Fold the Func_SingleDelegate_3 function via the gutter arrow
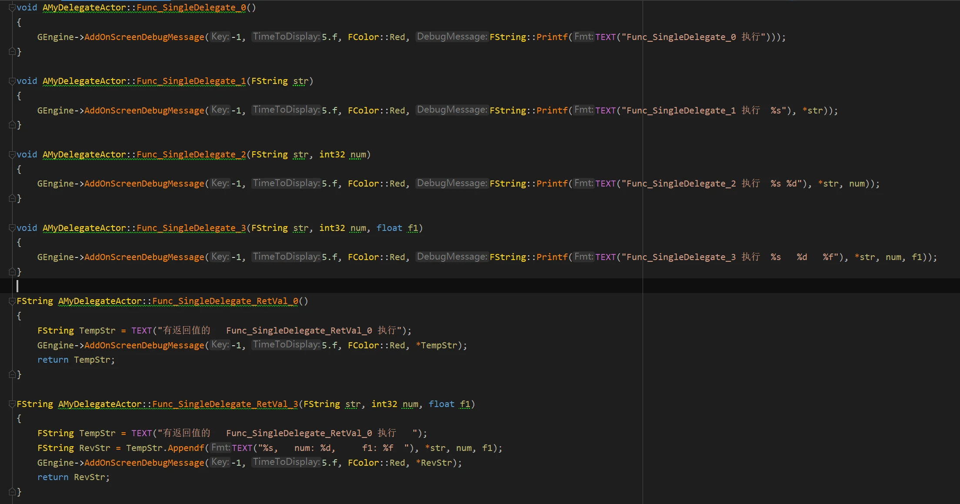This screenshot has width=960, height=504. (12, 228)
